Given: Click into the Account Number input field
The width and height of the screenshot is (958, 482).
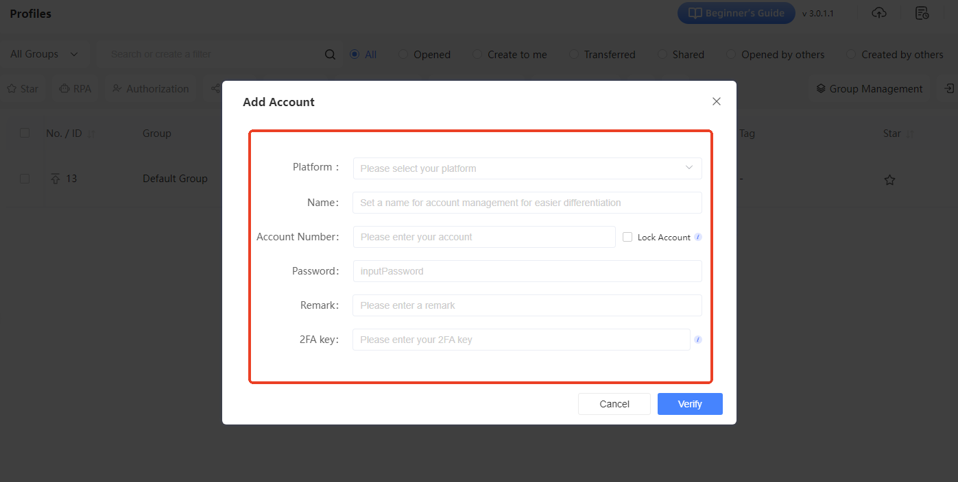Looking at the screenshot, I should (x=483, y=237).
